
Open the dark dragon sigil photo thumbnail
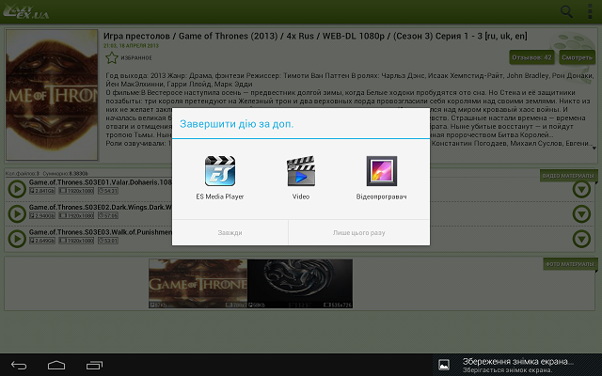pyautogui.click(x=300, y=284)
